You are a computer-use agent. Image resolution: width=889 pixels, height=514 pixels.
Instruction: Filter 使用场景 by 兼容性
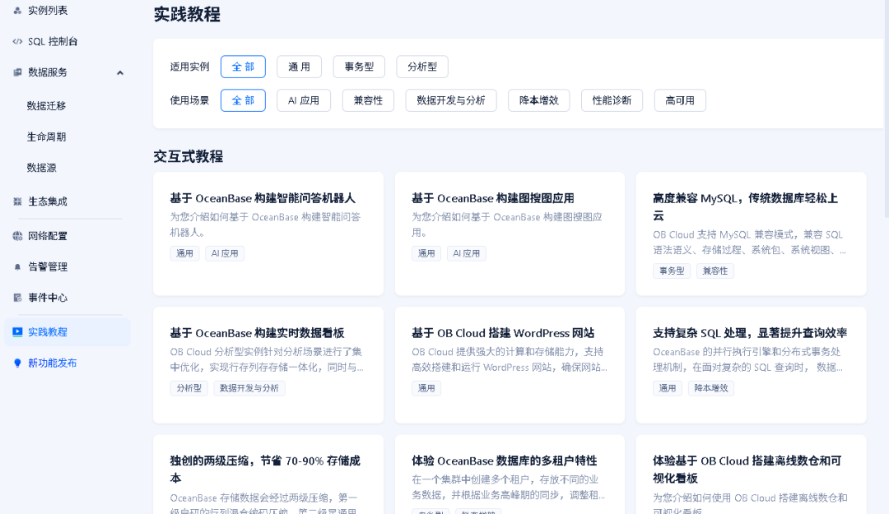pos(369,100)
